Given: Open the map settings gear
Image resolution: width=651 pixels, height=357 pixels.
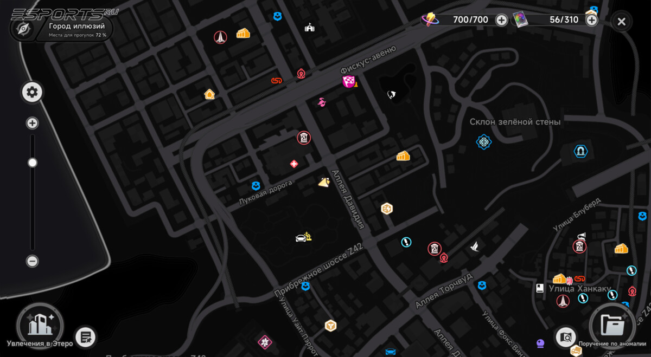Looking at the screenshot, I should pos(32,92).
